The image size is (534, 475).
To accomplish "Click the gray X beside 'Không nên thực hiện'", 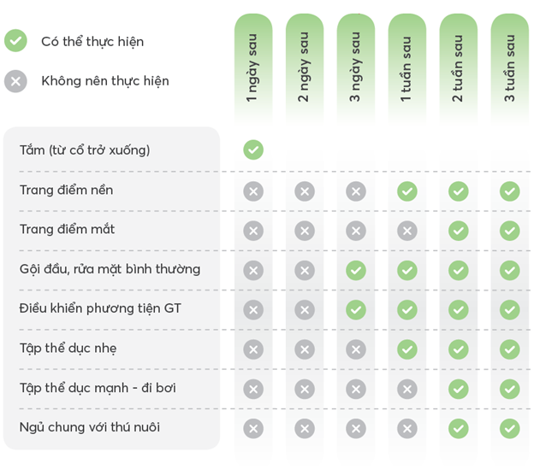I will tap(15, 81).
